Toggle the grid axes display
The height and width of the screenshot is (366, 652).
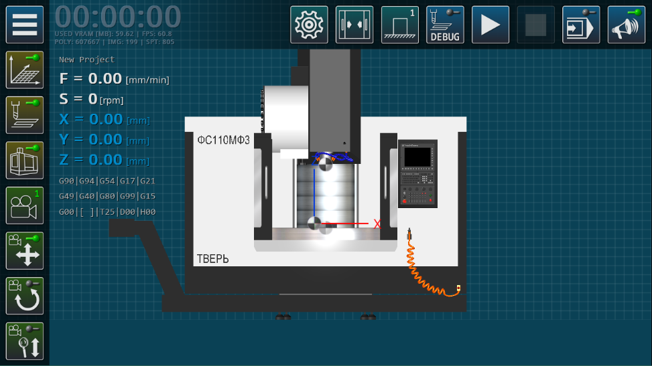click(25, 70)
